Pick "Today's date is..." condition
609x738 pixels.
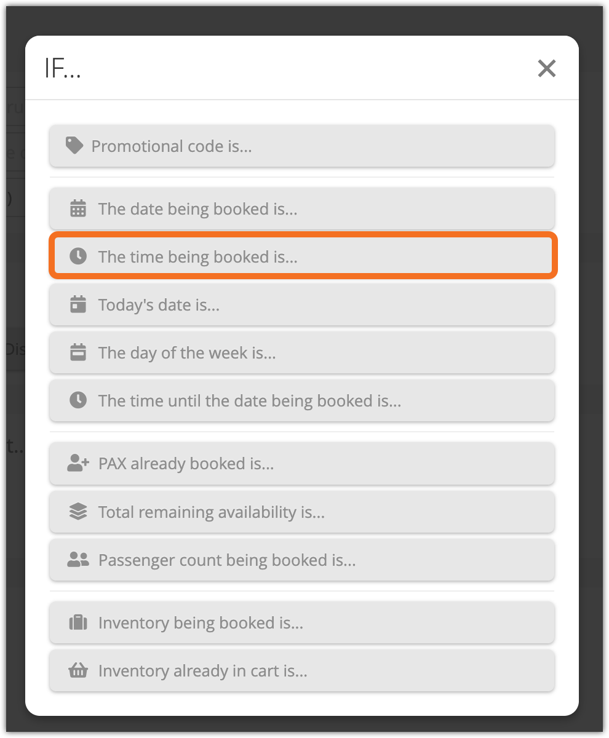point(301,305)
